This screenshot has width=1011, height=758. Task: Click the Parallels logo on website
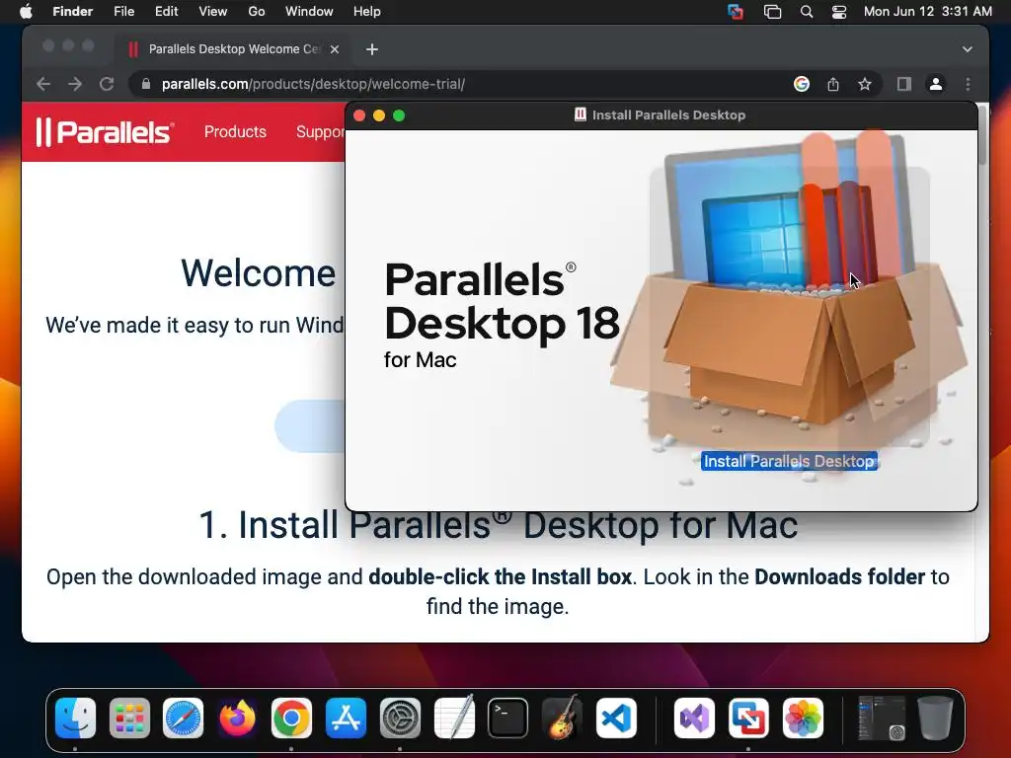coord(105,132)
